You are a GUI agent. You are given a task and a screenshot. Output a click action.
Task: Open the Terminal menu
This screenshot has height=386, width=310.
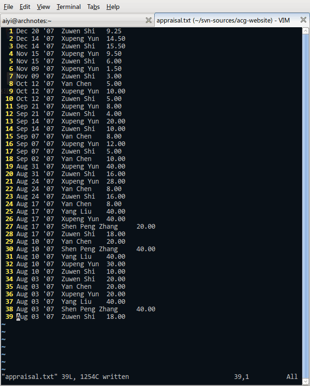tap(68, 7)
